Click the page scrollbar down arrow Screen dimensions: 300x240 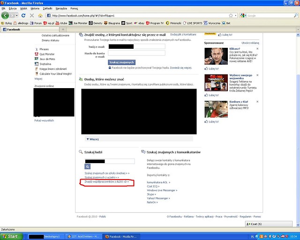[298, 225]
